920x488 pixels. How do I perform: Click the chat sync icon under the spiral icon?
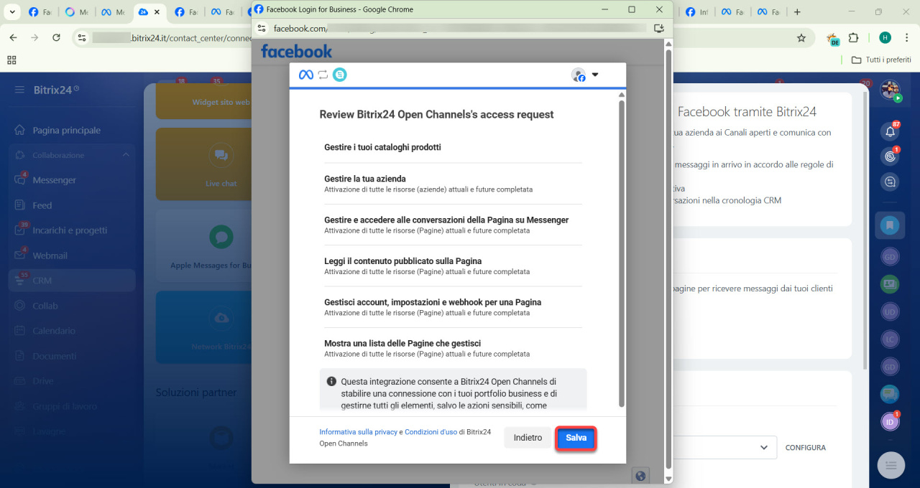click(891, 182)
